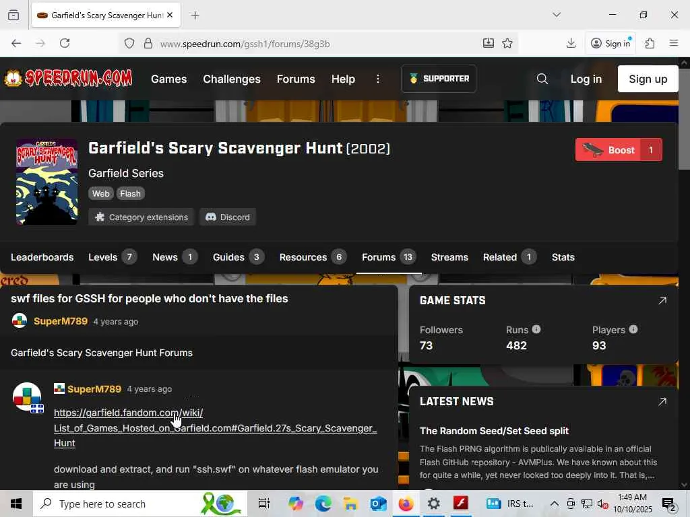Click the Firefox account Sign in button
Screen dimensions: 690x517
tap(610, 43)
